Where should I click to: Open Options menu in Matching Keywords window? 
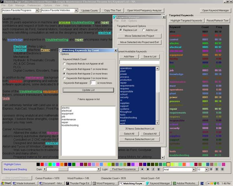(65, 54)
